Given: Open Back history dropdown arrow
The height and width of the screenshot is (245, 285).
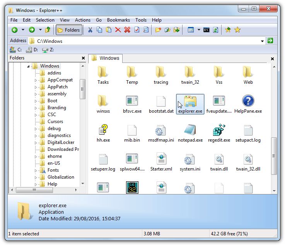Looking at the screenshot, I should (x=23, y=30).
